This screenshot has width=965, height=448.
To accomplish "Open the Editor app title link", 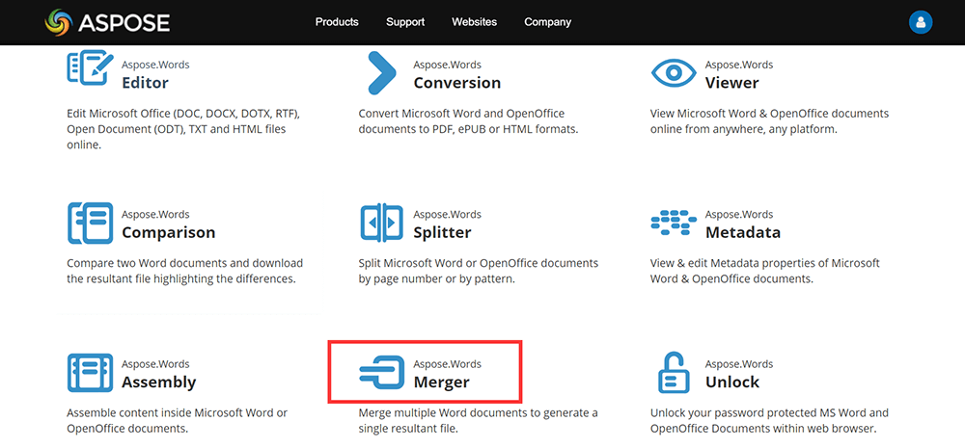I will click(x=145, y=83).
